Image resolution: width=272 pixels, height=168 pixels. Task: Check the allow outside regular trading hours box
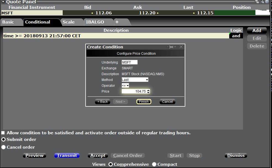(x=3, y=133)
